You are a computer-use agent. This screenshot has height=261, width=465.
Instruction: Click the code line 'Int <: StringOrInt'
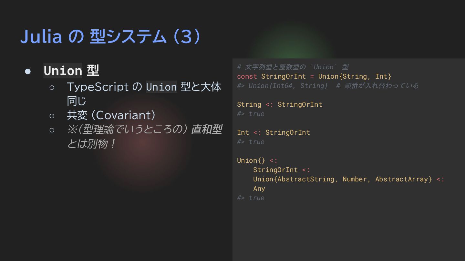[x=274, y=132]
